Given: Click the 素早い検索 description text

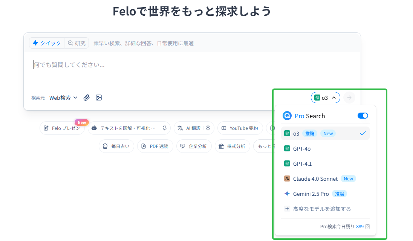Looking at the screenshot, I should pos(144,43).
